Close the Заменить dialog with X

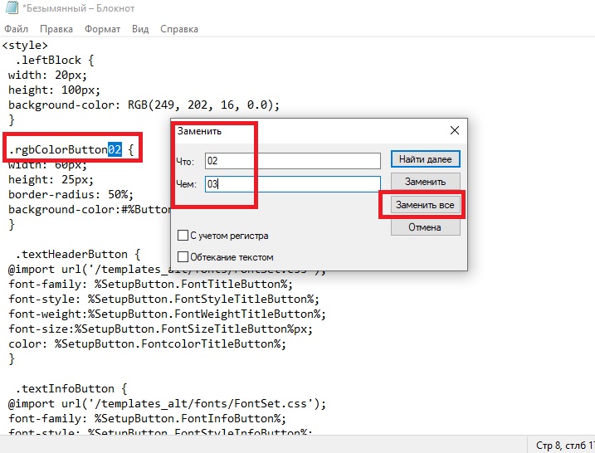[455, 130]
